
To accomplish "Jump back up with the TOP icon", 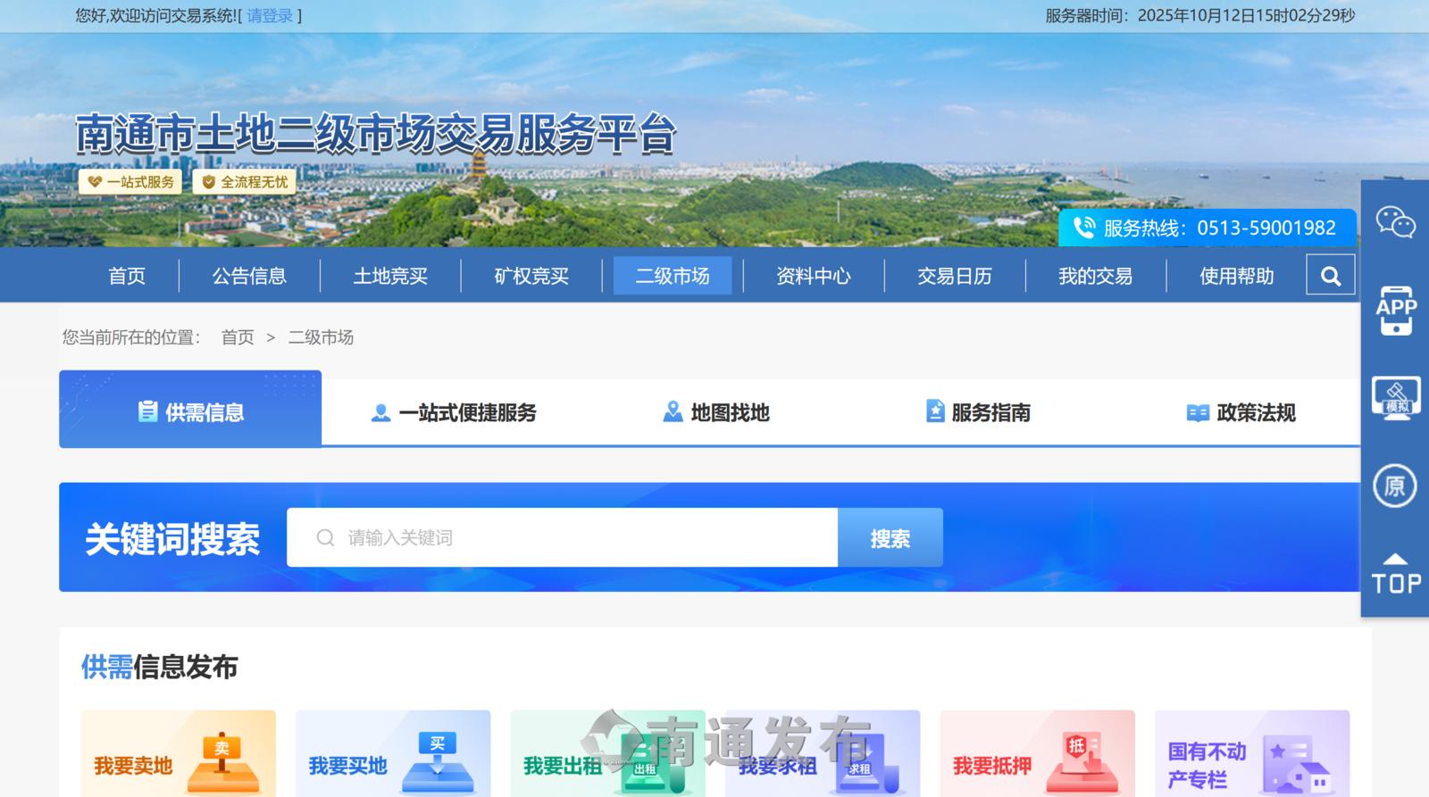I will [x=1395, y=574].
